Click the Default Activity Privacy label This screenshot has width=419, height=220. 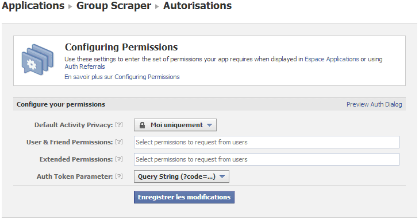click(74, 125)
